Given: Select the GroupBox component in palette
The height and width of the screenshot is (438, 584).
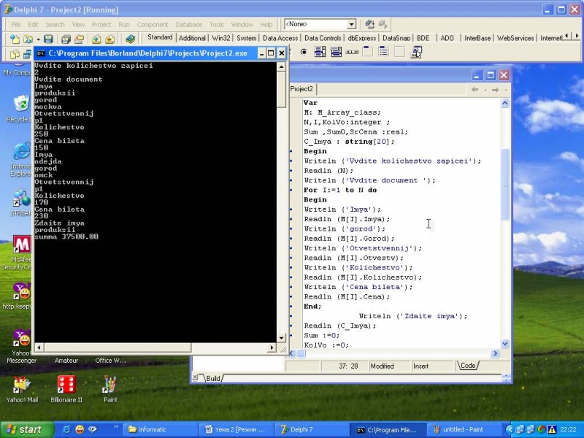Looking at the screenshot, I should (x=368, y=52).
